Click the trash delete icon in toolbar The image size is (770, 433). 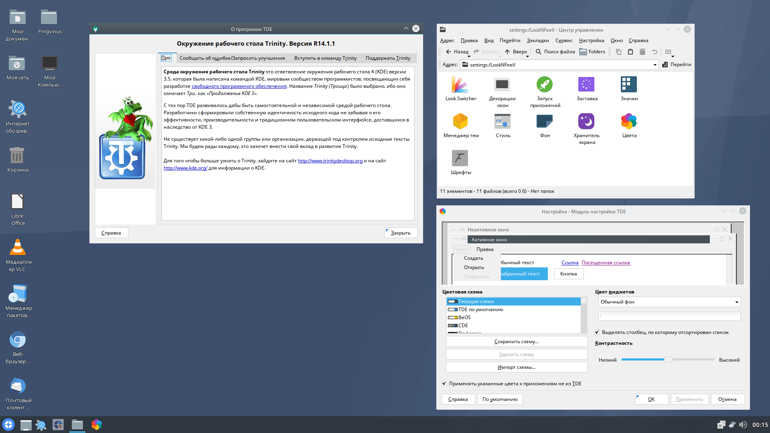point(642,52)
